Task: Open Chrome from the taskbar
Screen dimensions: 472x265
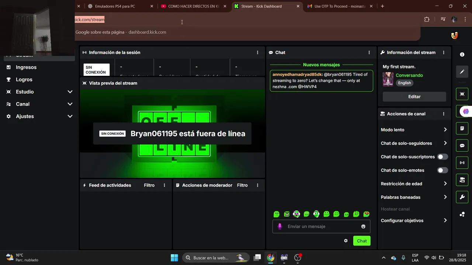Action: pos(271,258)
